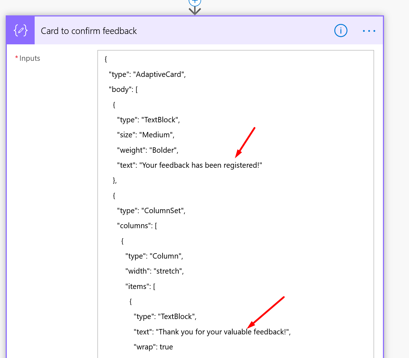Open the more options menu of the action
This screenshot has width=409, height=358.
pos(369,31)
